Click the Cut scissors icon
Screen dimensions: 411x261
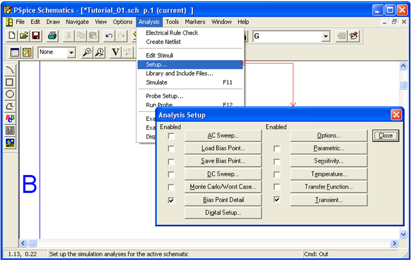coord(69,36)
